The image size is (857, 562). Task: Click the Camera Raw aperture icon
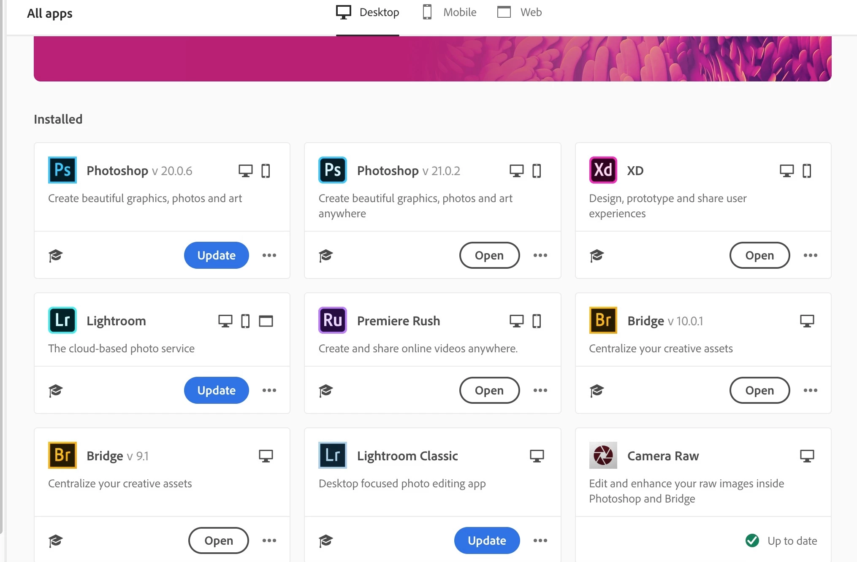pos(603,455)
